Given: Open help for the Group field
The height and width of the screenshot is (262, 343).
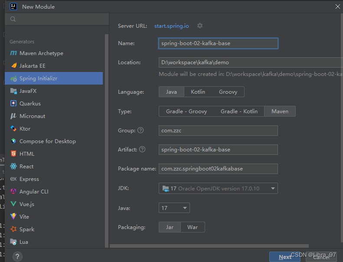Looking at the screenshot, I should (x=140, y=130).
